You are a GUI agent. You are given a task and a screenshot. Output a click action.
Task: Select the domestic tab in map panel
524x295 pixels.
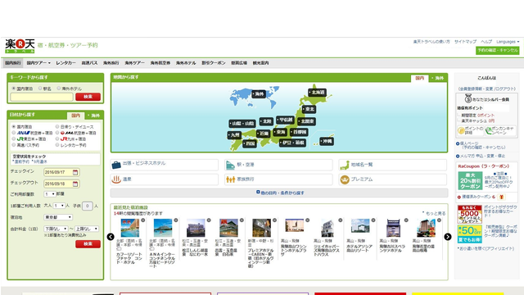pos(419,78)
